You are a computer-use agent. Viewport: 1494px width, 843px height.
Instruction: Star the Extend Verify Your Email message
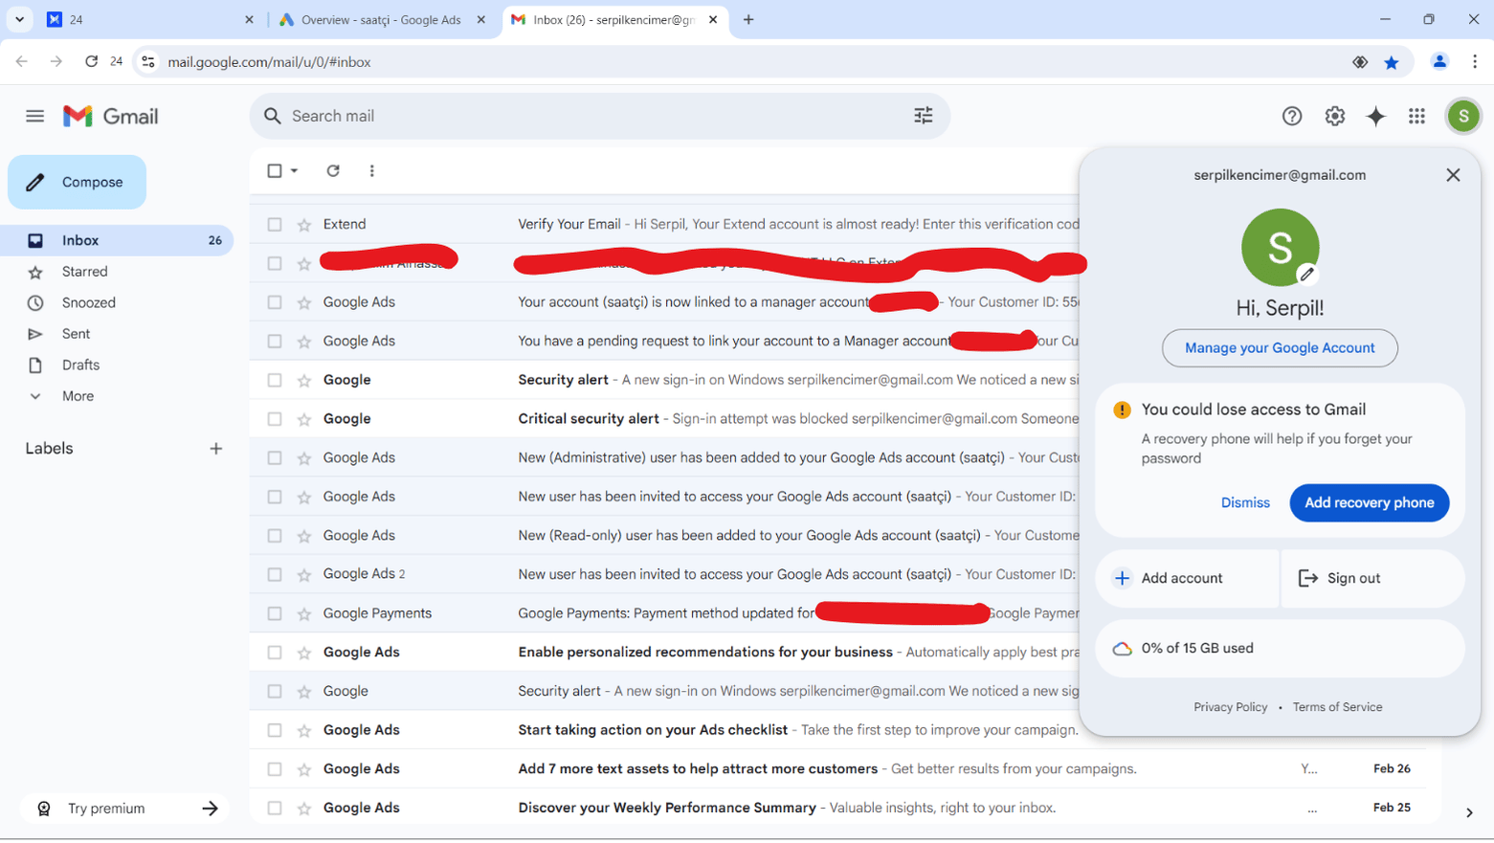[x=304, y=224]
